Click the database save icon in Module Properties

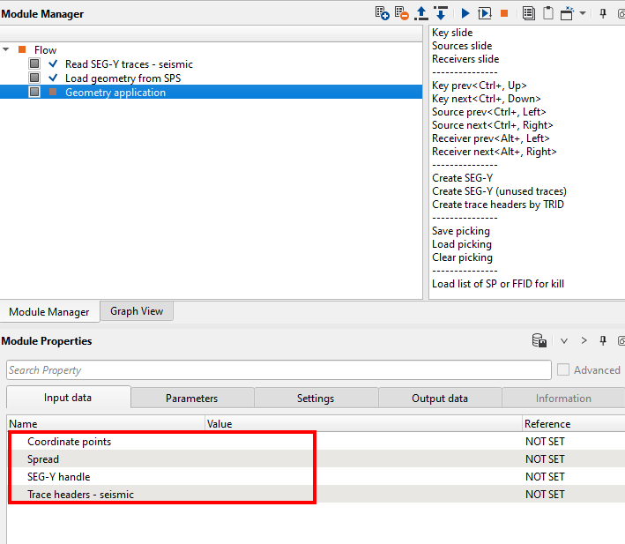(x=539, y=341)
